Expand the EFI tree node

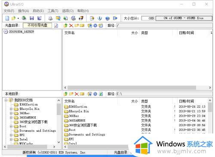point(11,135)
